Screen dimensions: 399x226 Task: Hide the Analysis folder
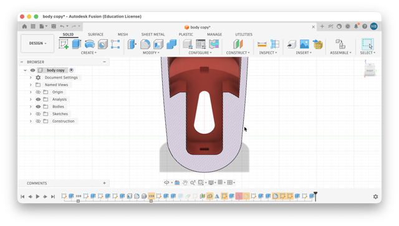pyautogui.click(x=38, y=100)
